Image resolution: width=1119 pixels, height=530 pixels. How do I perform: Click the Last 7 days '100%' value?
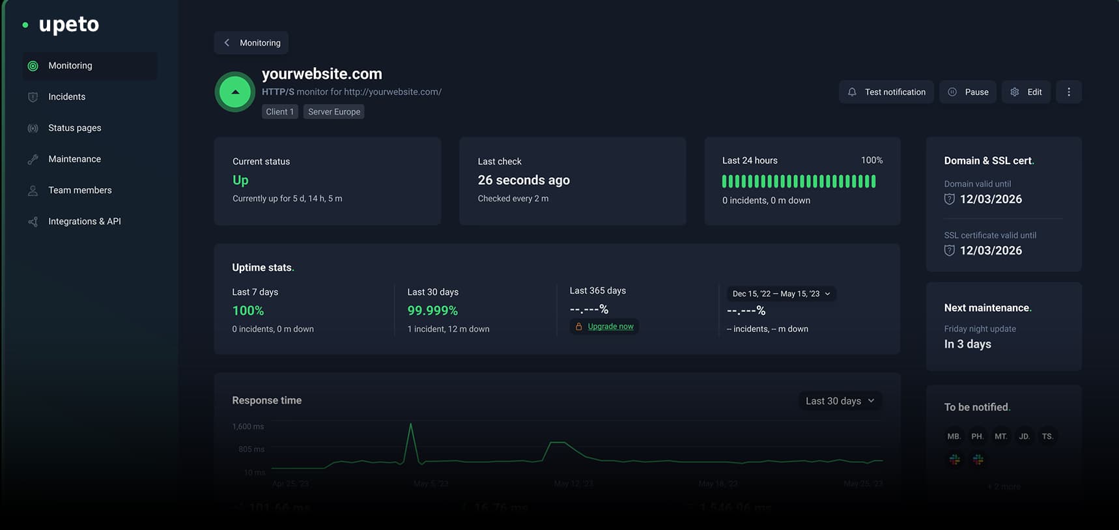click(248, 311)
